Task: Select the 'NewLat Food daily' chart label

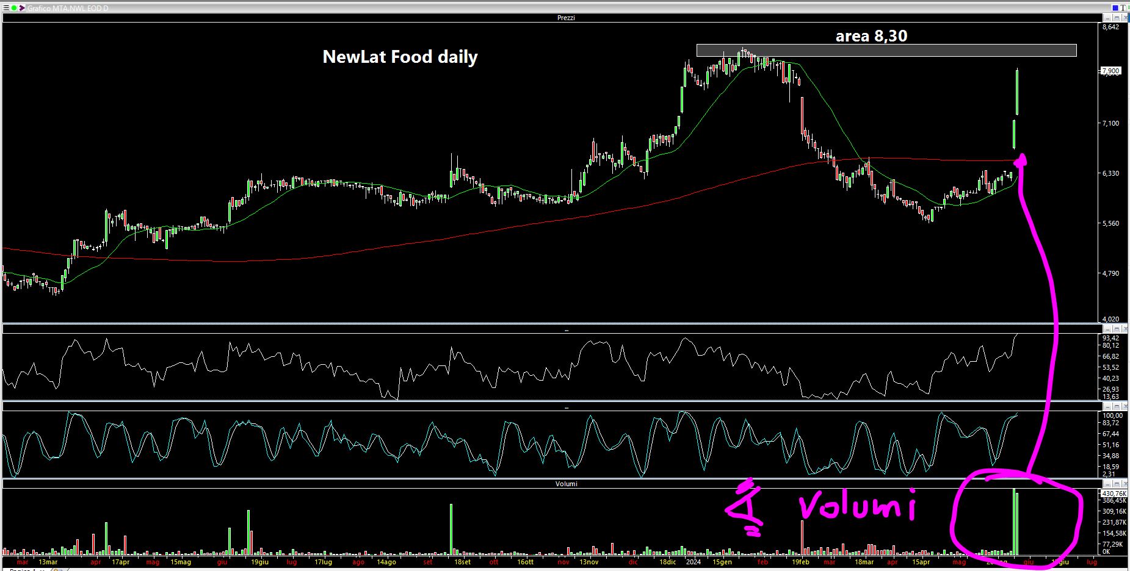Action: coord(400,57)
